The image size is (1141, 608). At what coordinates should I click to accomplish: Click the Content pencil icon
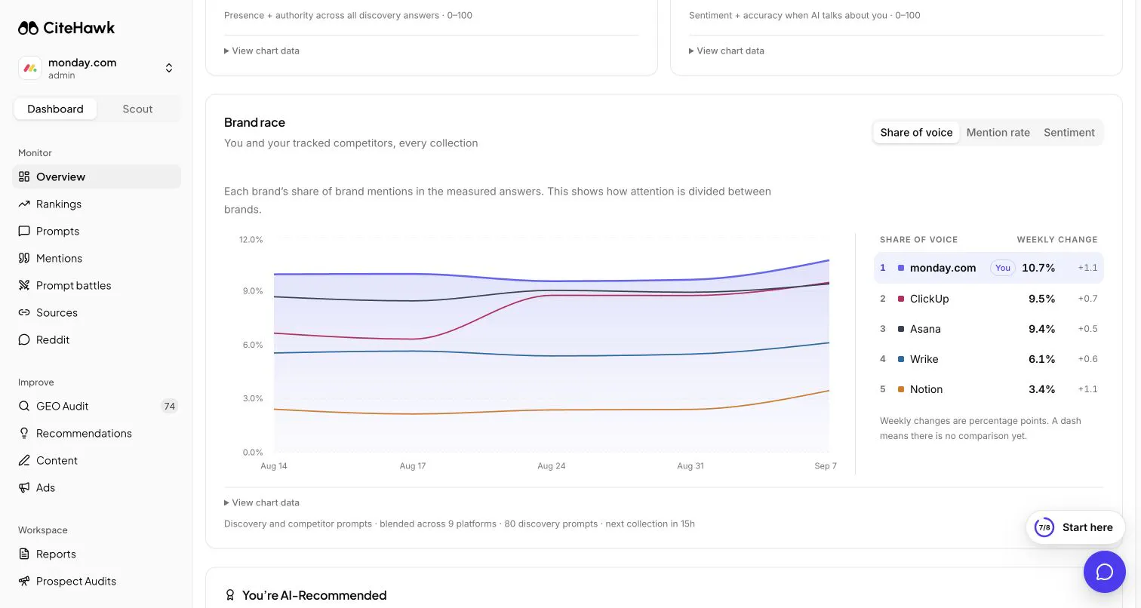pos(24,460)
